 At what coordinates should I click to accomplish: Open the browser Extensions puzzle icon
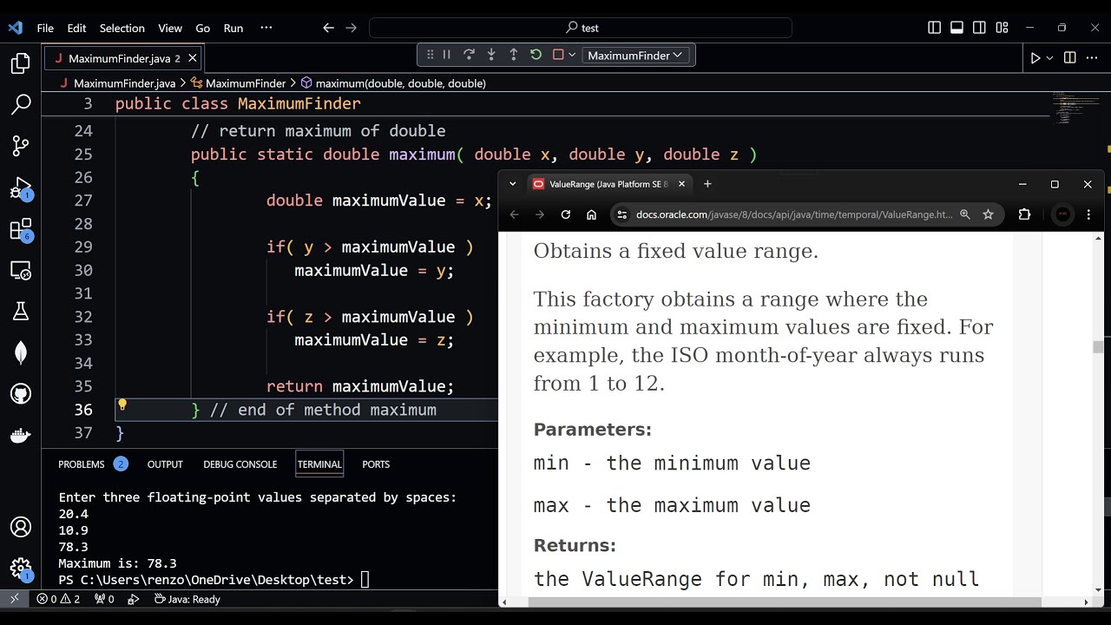(1024, 214)
